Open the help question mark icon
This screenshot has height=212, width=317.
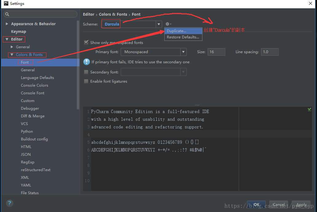10,203
